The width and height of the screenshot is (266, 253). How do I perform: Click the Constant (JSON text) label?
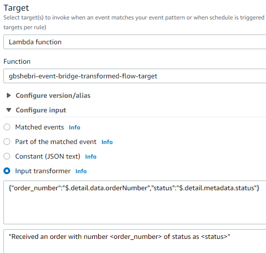48,157
